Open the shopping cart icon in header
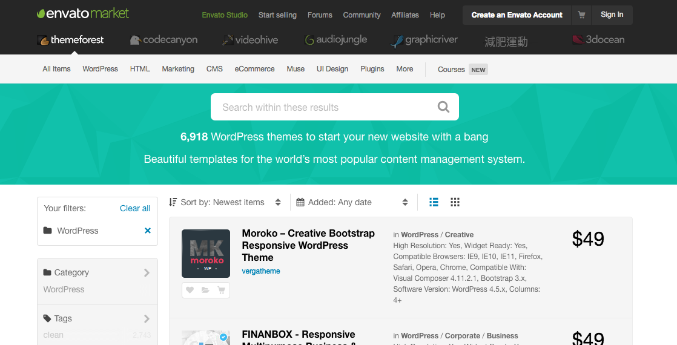Screen dimensions: 677x345 click(581, 15)
